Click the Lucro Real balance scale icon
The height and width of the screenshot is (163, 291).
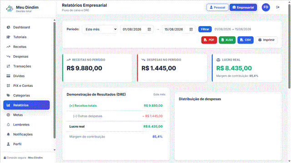(218, 60)
